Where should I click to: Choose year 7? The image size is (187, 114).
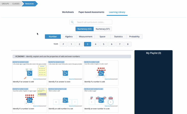click(x=120, y=44)
